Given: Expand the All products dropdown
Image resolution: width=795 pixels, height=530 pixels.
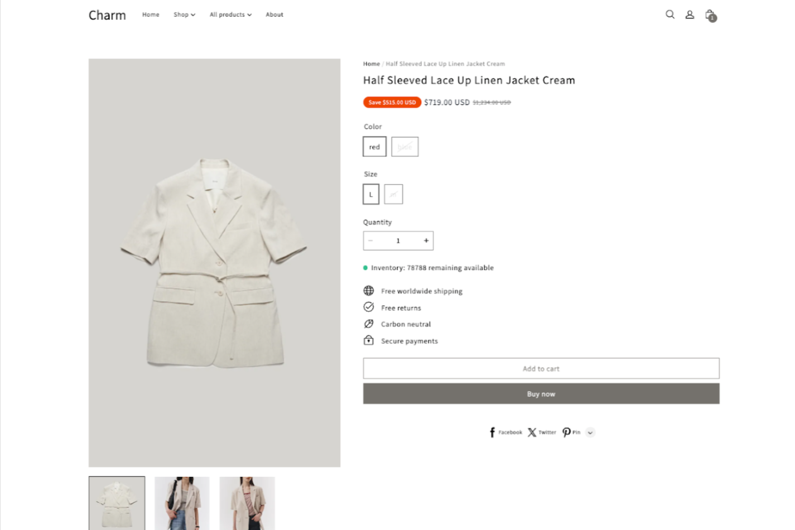Looking at the screenshot, I should tap(230, 15).
